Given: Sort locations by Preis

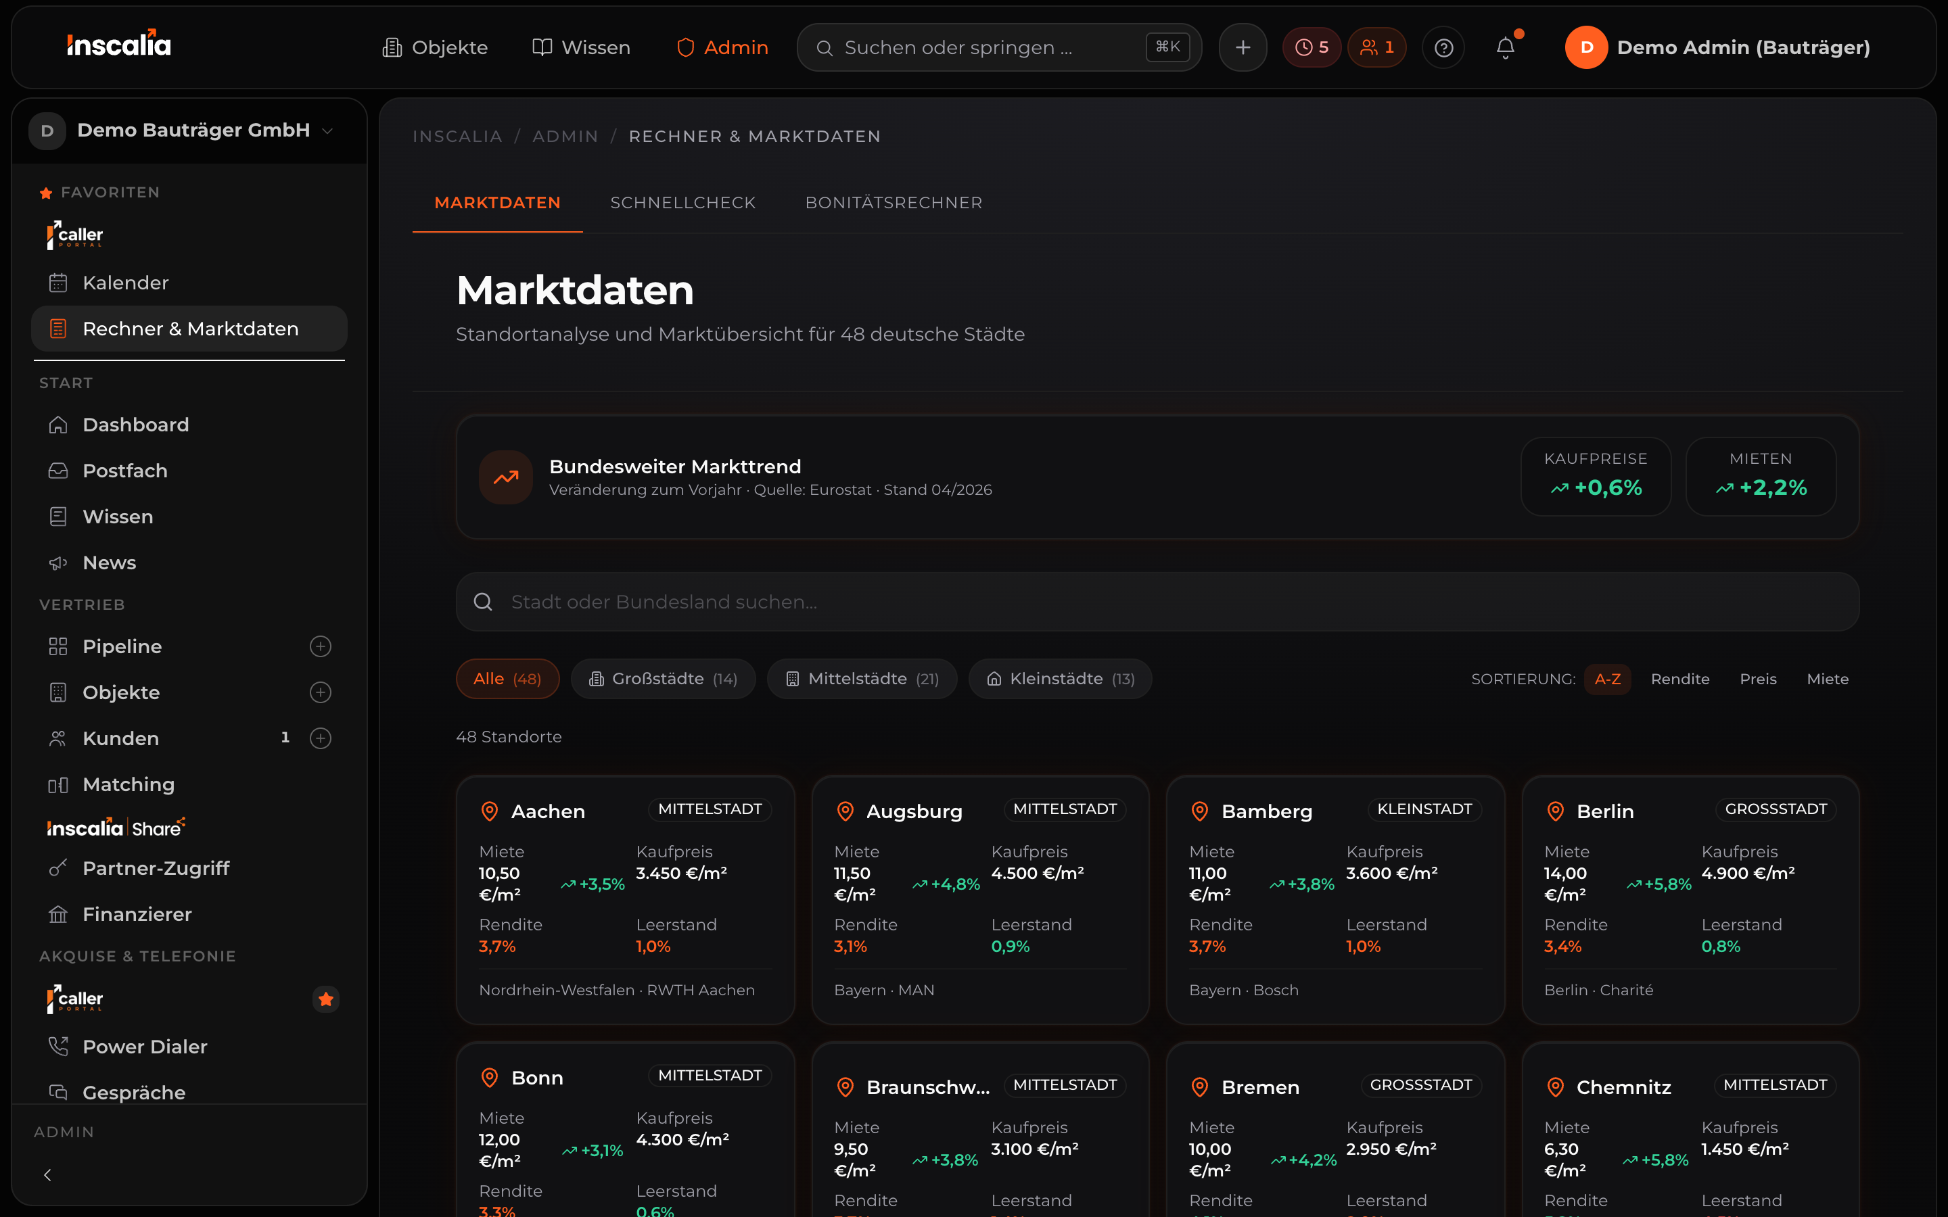Looking at the screenshot, I should point(1758,679).
